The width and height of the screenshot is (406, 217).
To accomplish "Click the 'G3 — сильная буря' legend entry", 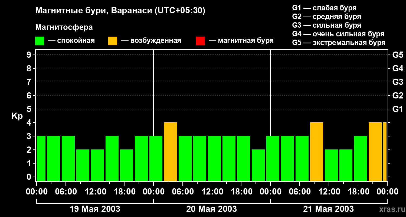I will point(327,25).
